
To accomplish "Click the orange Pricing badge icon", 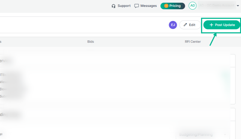I will click(x=166, y=6).
